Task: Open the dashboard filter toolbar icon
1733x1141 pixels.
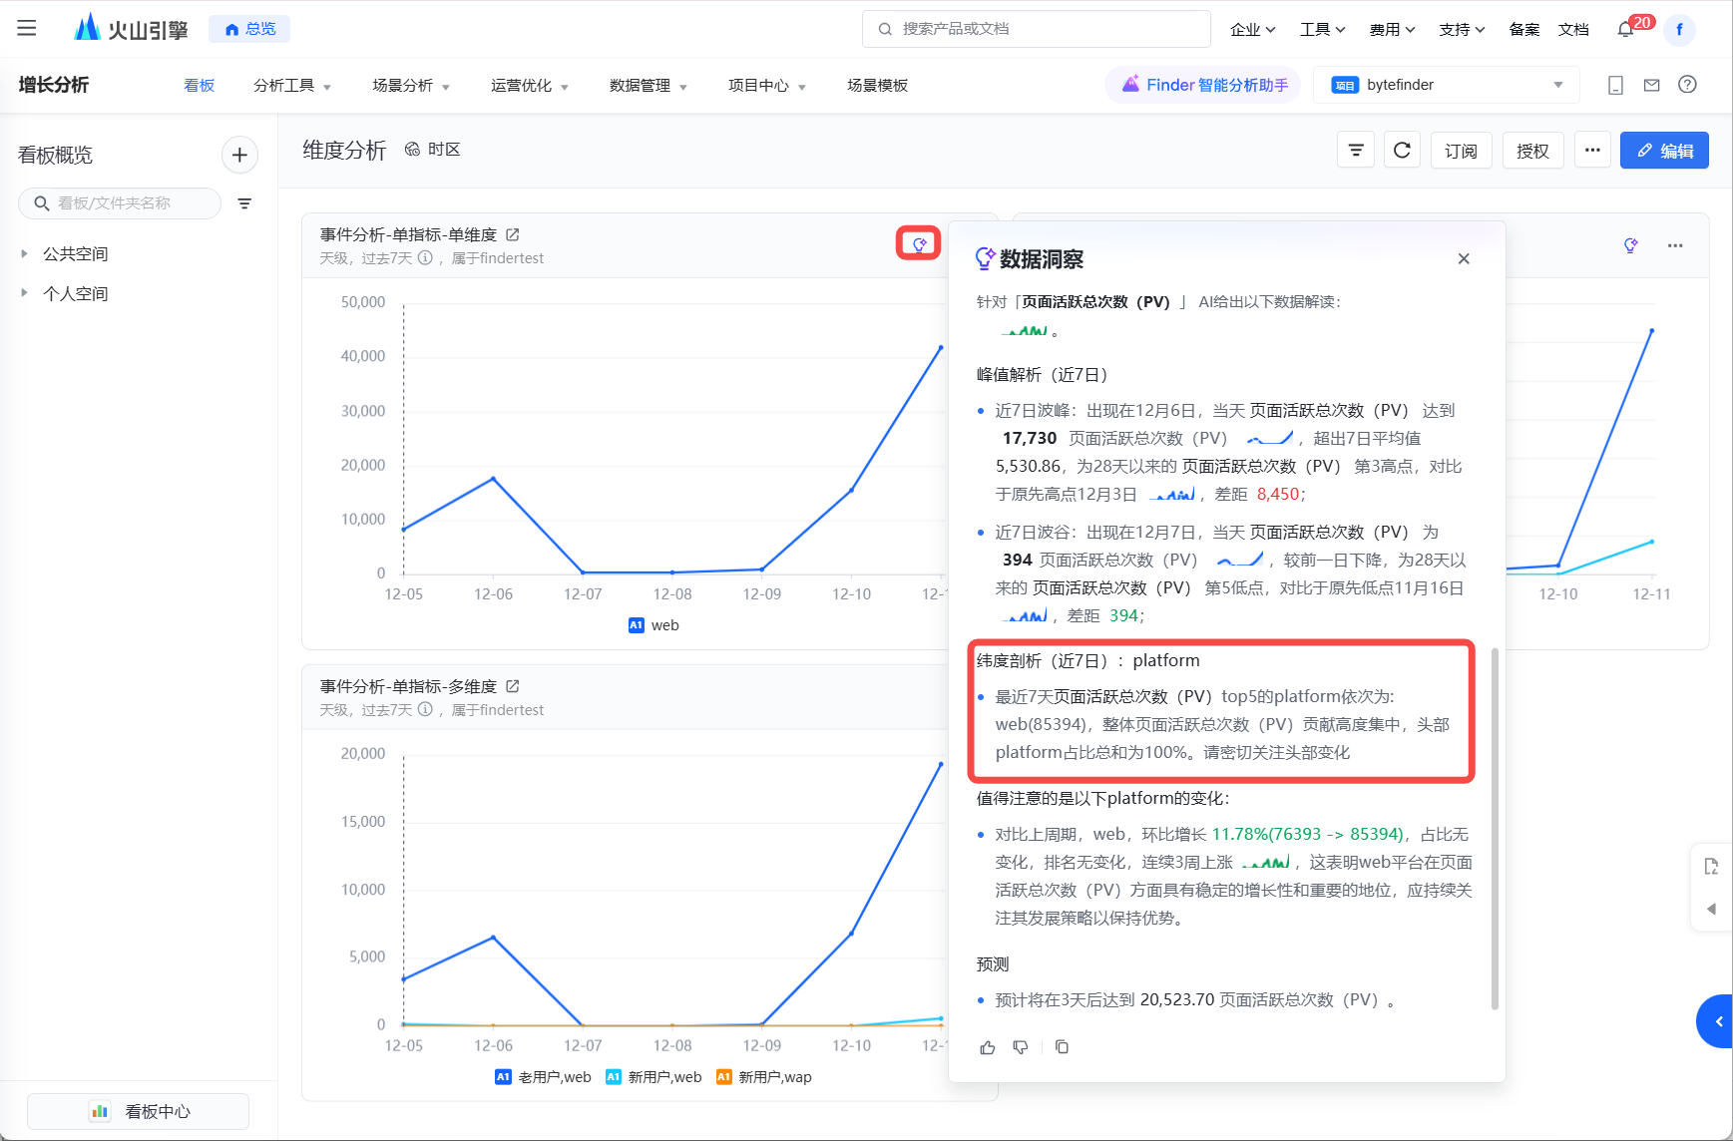Action: (x=1356, y=151)
